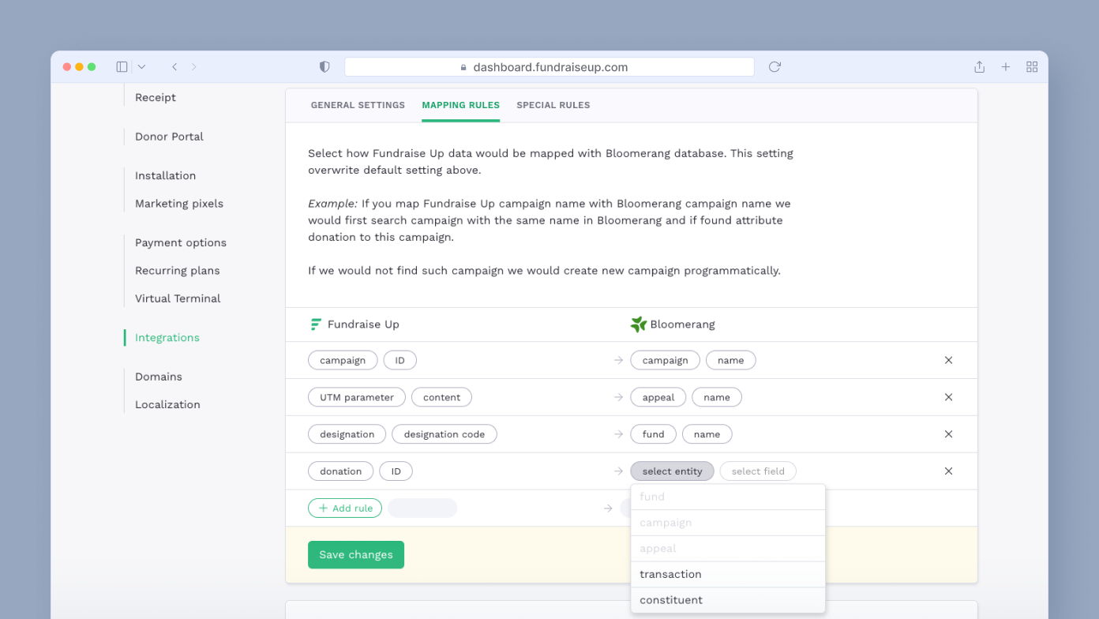Change the Fundraise Up 'campaign' entity pill

pyautogui.click(x=343, y=360)
